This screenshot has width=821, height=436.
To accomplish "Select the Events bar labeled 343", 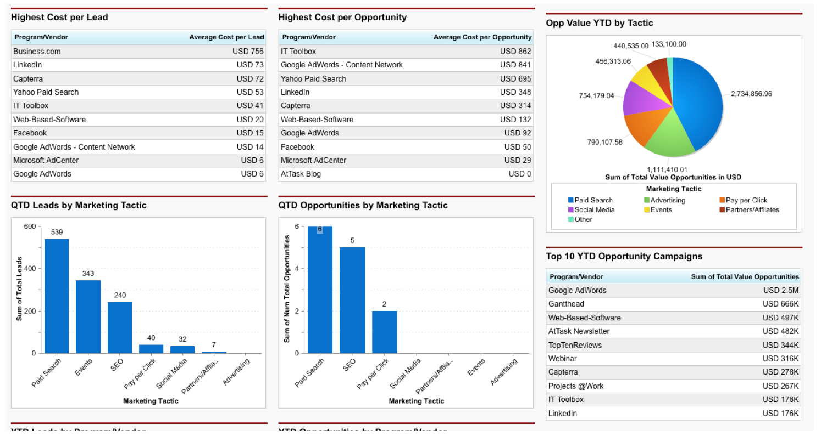I will [x=88, y=316].
